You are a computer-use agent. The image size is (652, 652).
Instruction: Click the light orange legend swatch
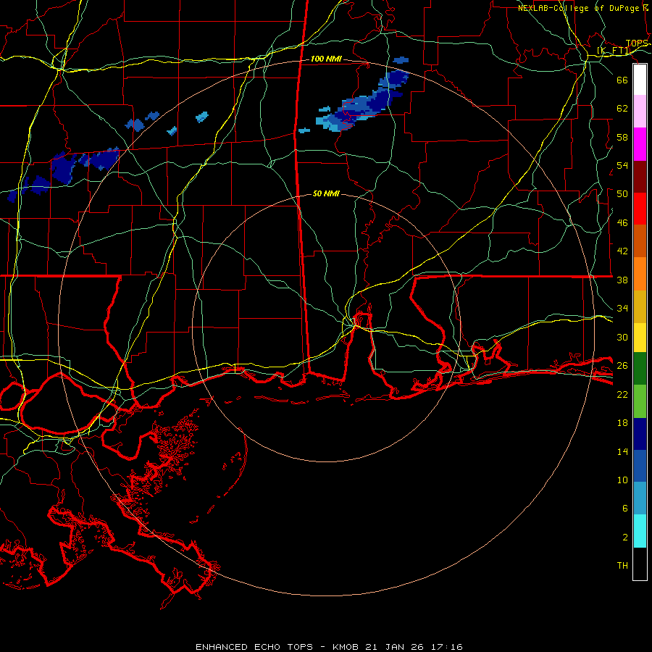[640, 274]
